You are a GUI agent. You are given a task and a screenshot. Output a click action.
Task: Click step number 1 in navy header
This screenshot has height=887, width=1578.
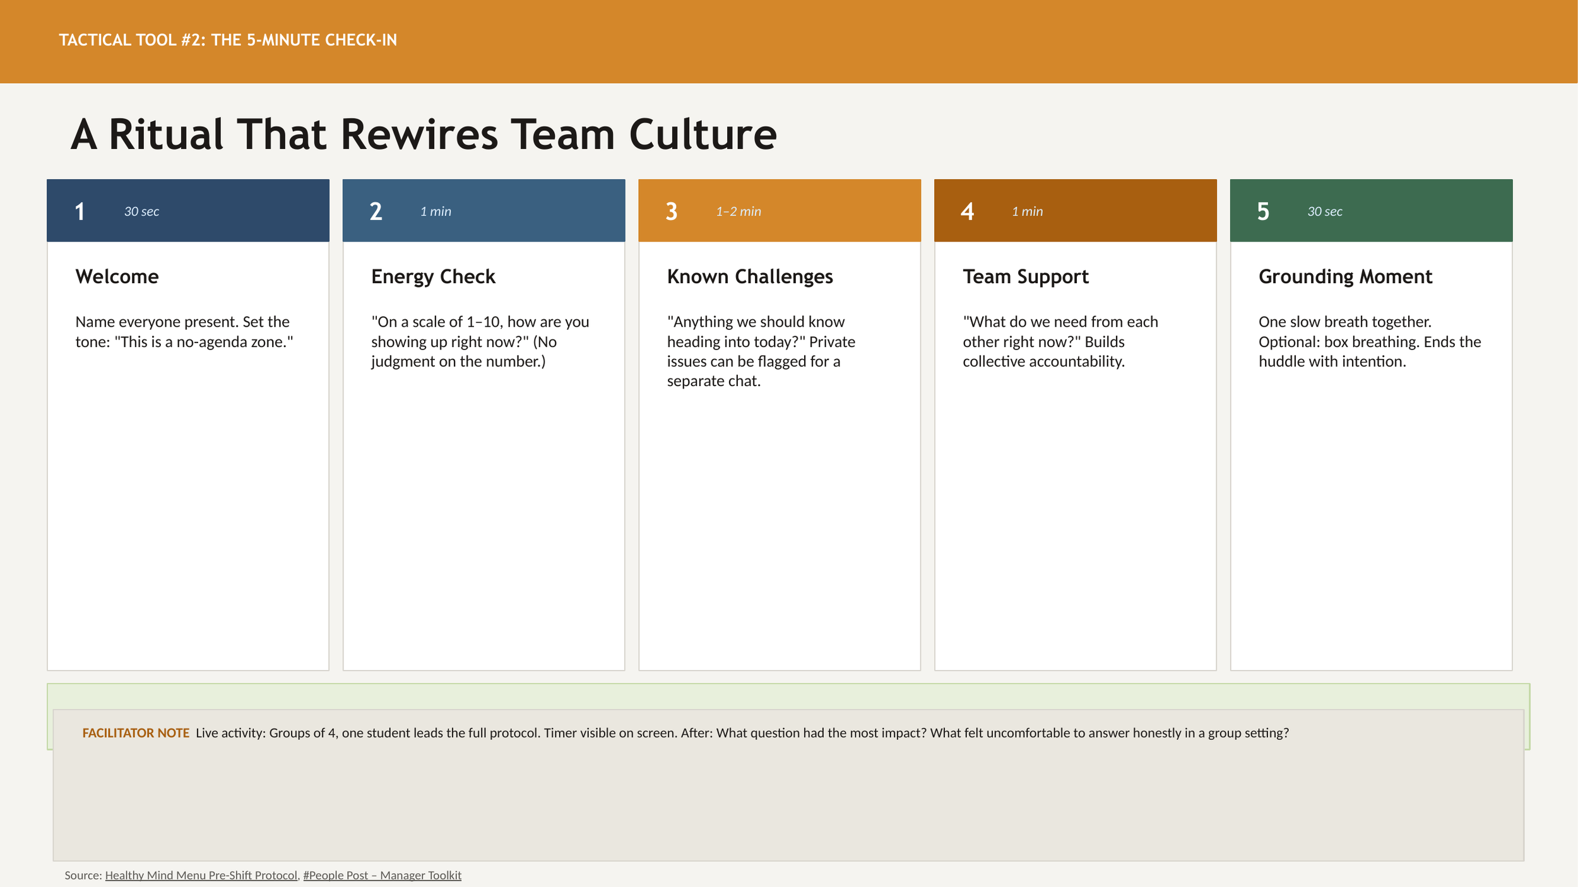coord(80,211)
